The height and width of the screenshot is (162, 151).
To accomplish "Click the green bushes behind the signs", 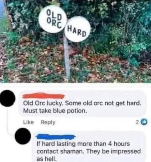I will coord(114,21).
